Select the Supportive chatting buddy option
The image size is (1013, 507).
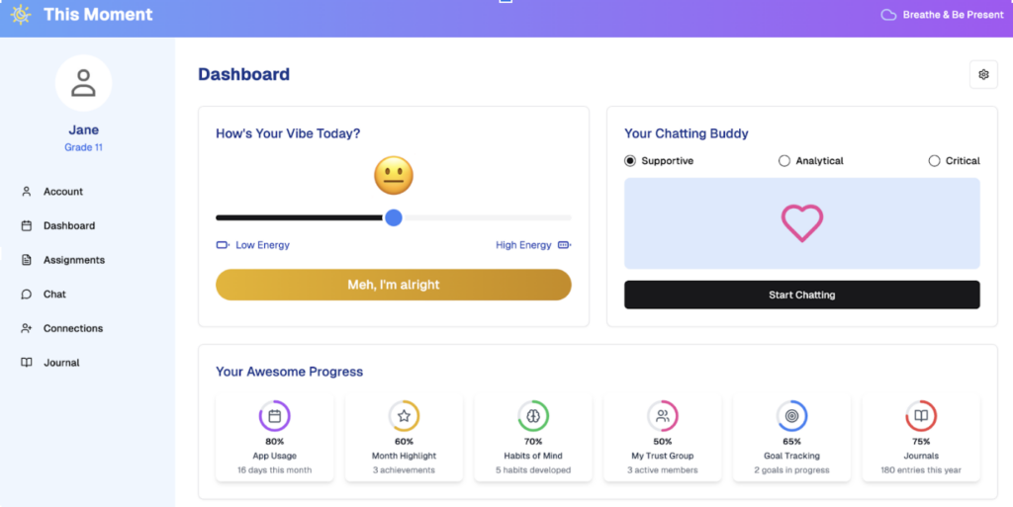point(630,161)
